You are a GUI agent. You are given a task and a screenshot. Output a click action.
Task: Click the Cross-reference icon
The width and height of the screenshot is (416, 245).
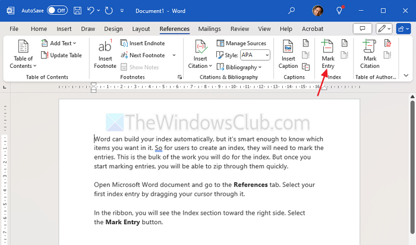point(305,67)
